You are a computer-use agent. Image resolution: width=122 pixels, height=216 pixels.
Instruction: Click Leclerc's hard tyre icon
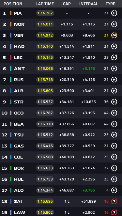(114, 57)
